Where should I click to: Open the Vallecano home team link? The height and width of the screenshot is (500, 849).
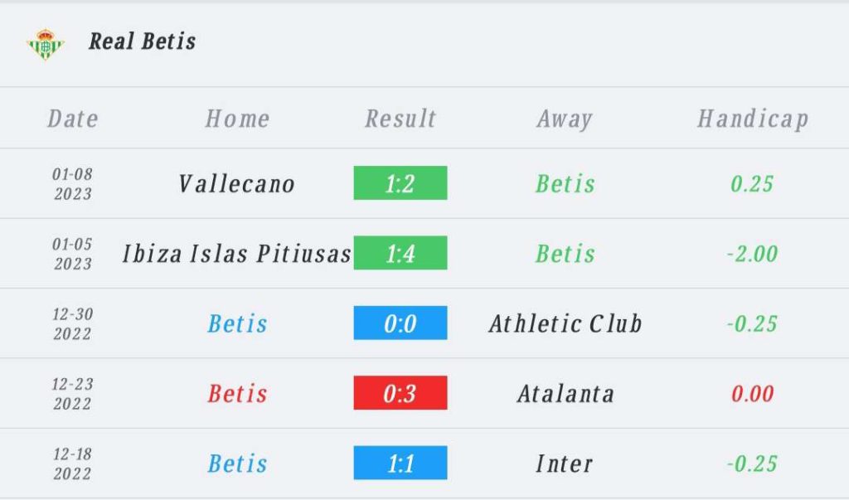236,183
